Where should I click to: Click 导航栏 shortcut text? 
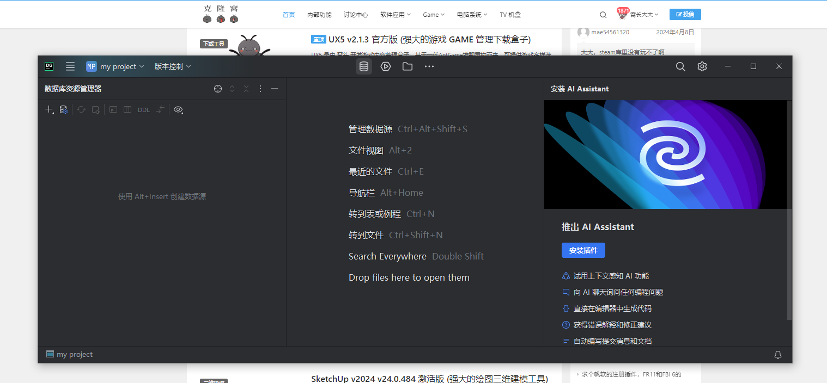362,193
